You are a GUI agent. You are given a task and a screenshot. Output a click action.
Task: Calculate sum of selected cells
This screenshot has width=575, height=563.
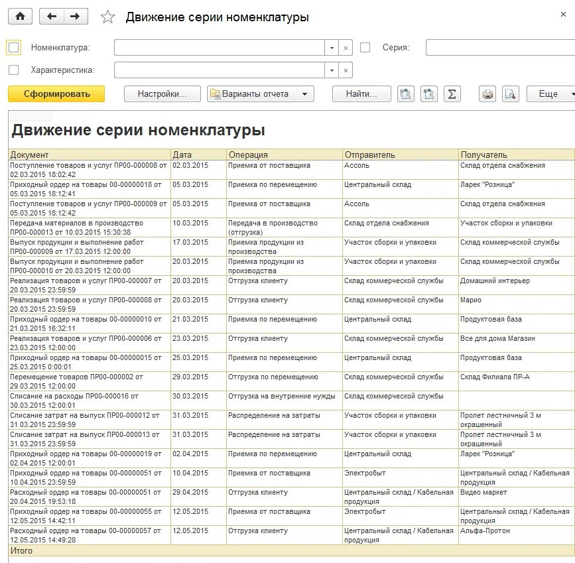(452, 94)
